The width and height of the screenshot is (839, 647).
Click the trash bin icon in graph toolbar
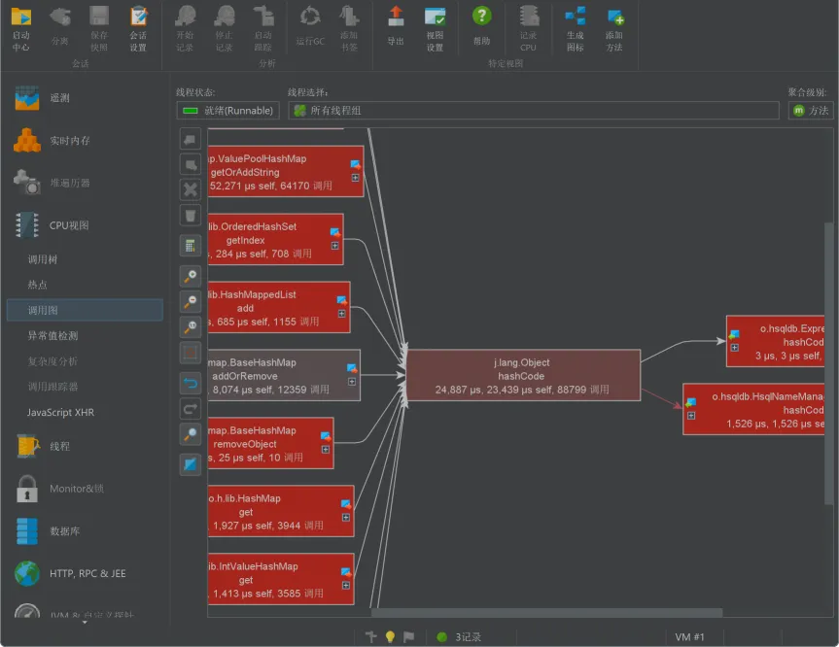point(191,216)
